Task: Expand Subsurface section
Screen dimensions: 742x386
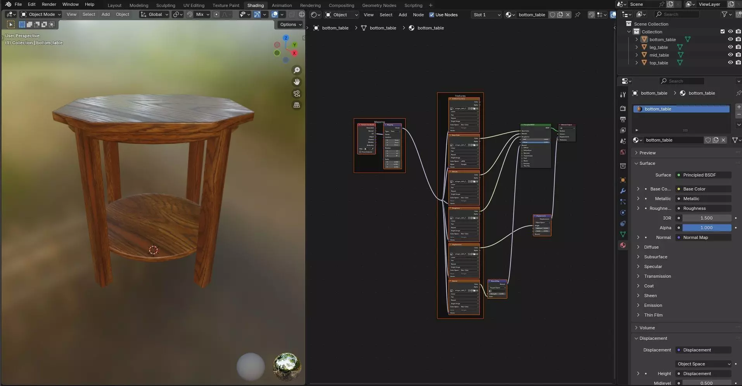Action: coord(656,257)
